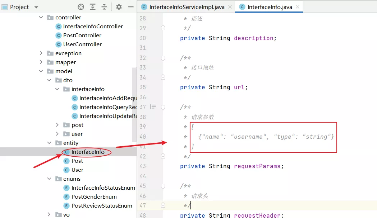Click the Project panel vertical scrollbar
The height and width of the screenshot is (218, 377).
(x=134, y=104)
